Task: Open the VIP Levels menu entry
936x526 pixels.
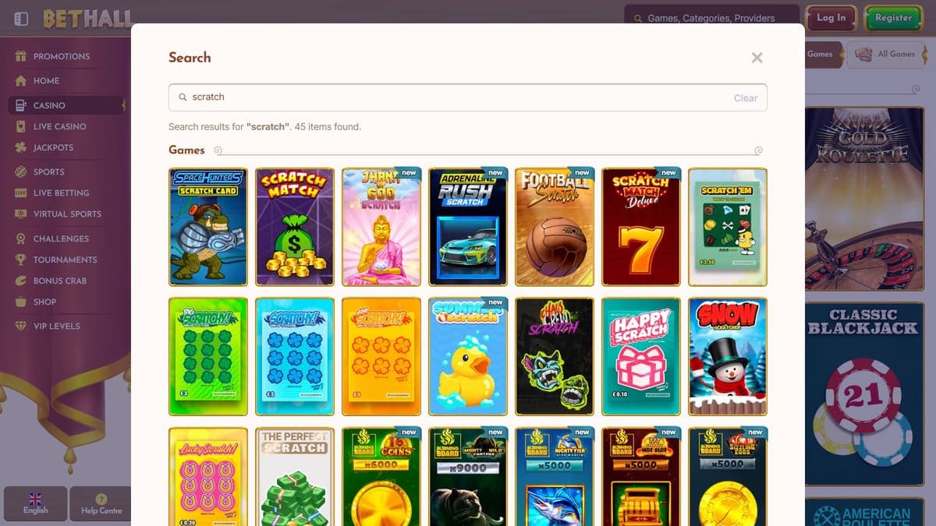Action: coord(56,326)
